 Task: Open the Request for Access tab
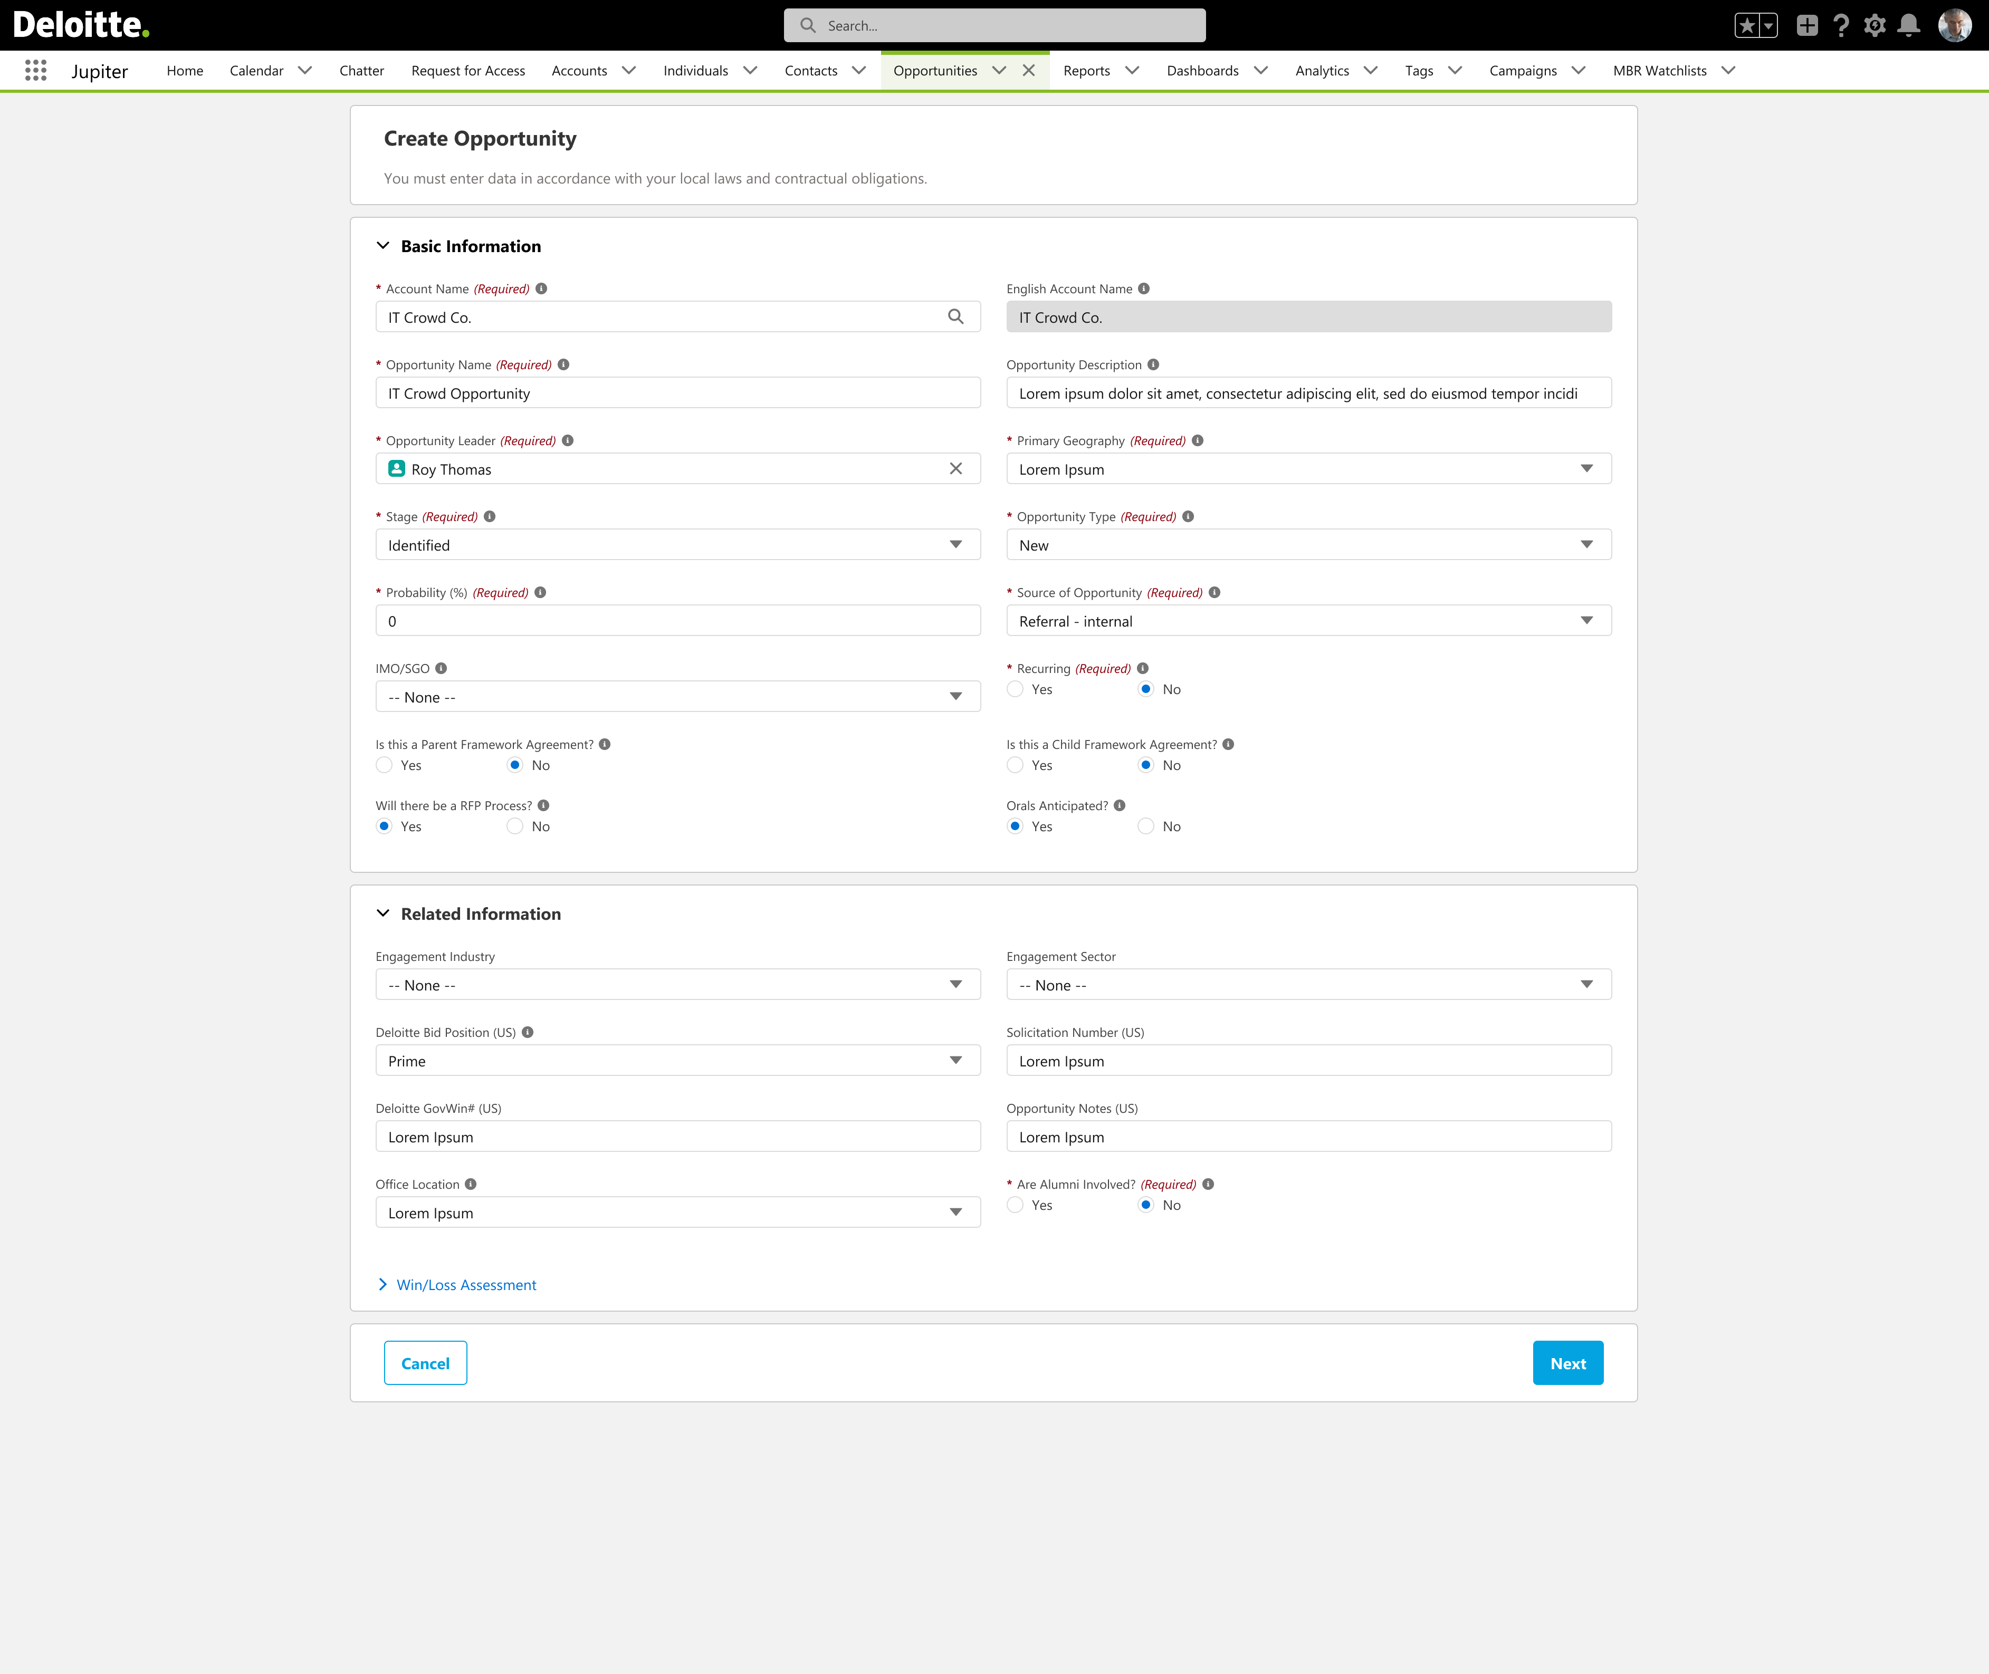tap(468, 70)
